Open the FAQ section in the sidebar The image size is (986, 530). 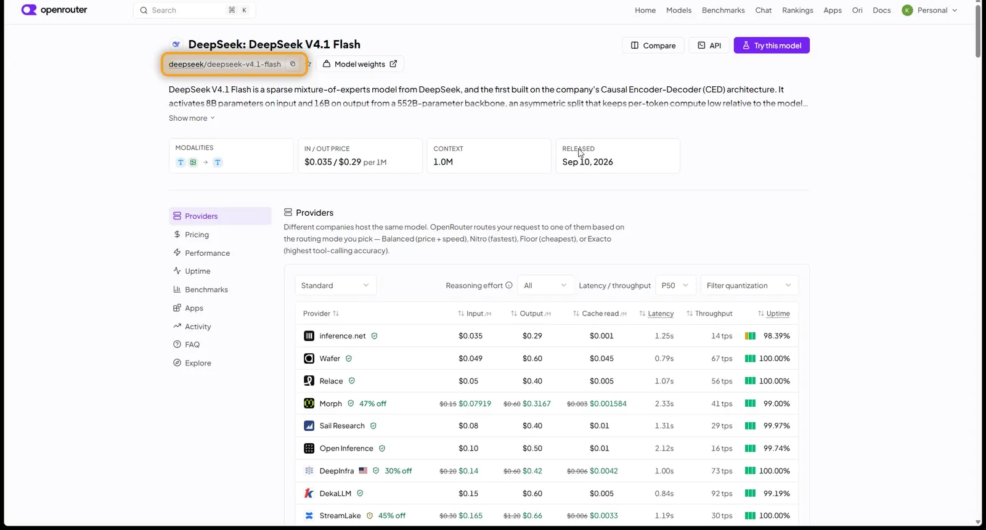[x=220, y=344]
